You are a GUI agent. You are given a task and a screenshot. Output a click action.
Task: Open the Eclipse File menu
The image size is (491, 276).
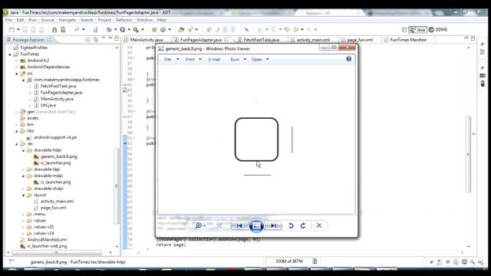pos(8,20)
